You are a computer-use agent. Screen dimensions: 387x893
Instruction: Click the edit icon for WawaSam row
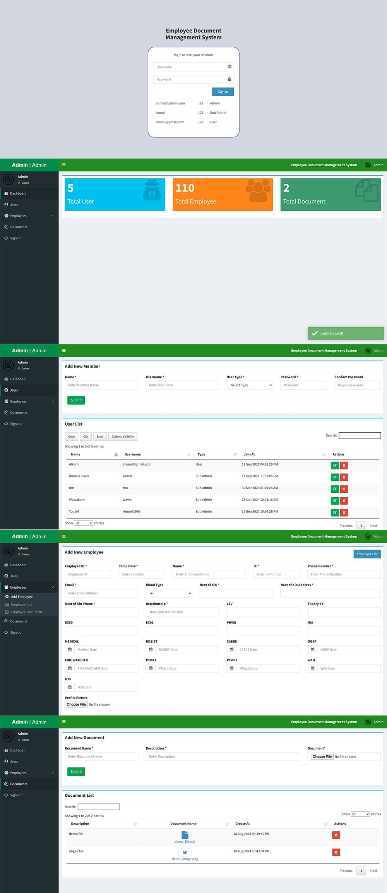[x=335, y=501]
